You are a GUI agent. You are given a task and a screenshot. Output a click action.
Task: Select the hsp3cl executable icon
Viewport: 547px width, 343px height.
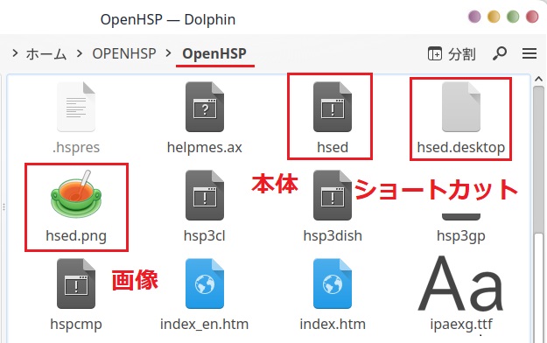pos(205,195)
